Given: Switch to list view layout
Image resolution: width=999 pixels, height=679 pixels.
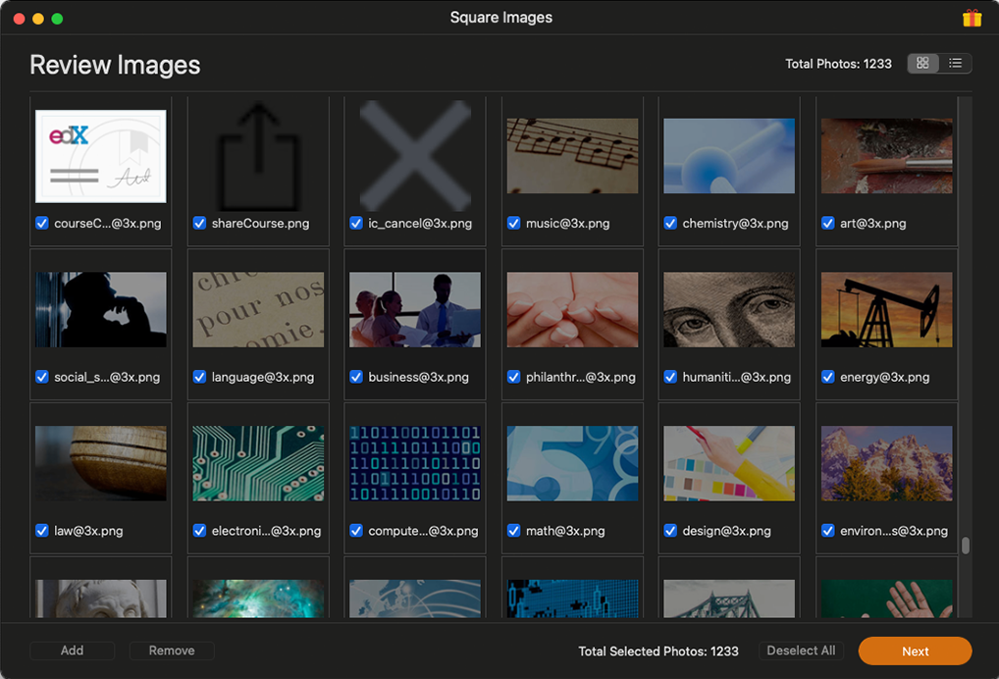Looking at the screenshot, I should [955, 63].
